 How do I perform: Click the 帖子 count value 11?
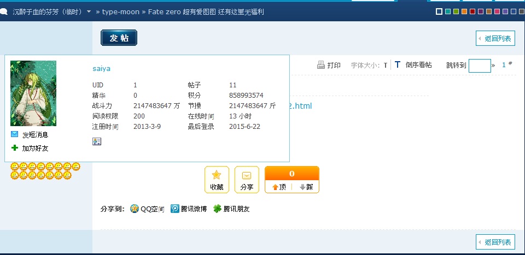tap(233, 85)
